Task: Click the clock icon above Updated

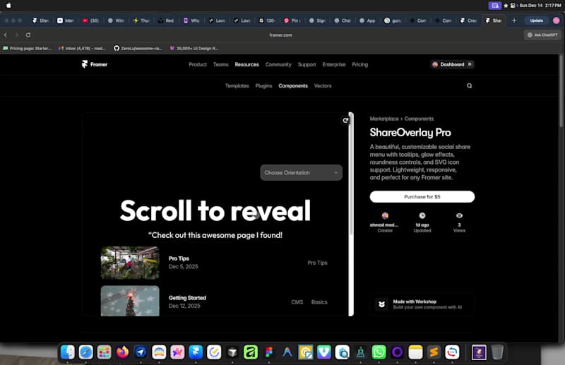Action: (422, 215)
